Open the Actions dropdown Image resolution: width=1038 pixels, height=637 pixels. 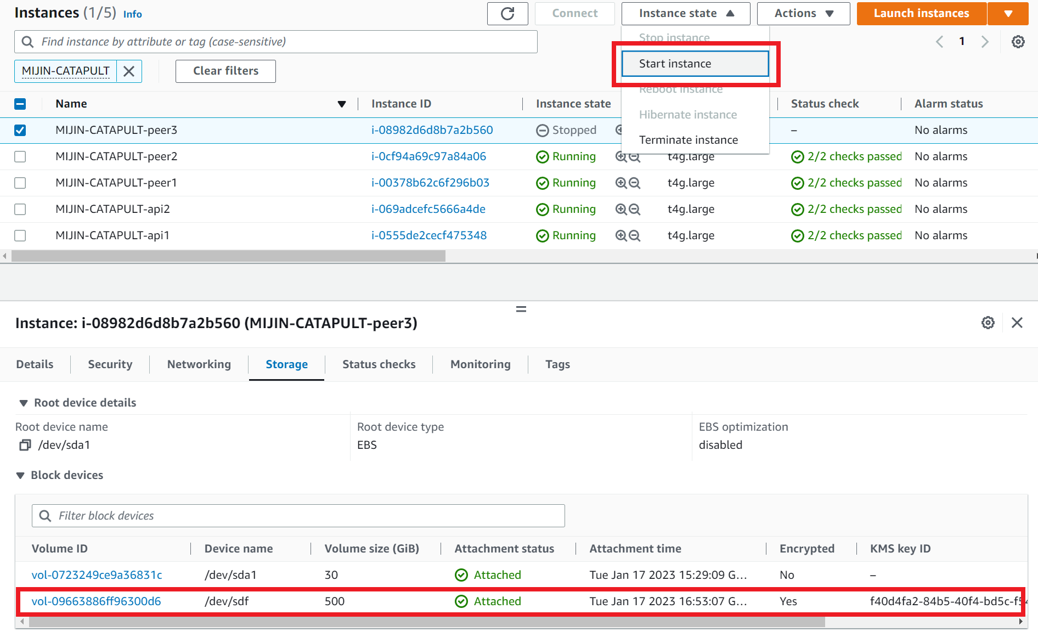tap(803, 14)
